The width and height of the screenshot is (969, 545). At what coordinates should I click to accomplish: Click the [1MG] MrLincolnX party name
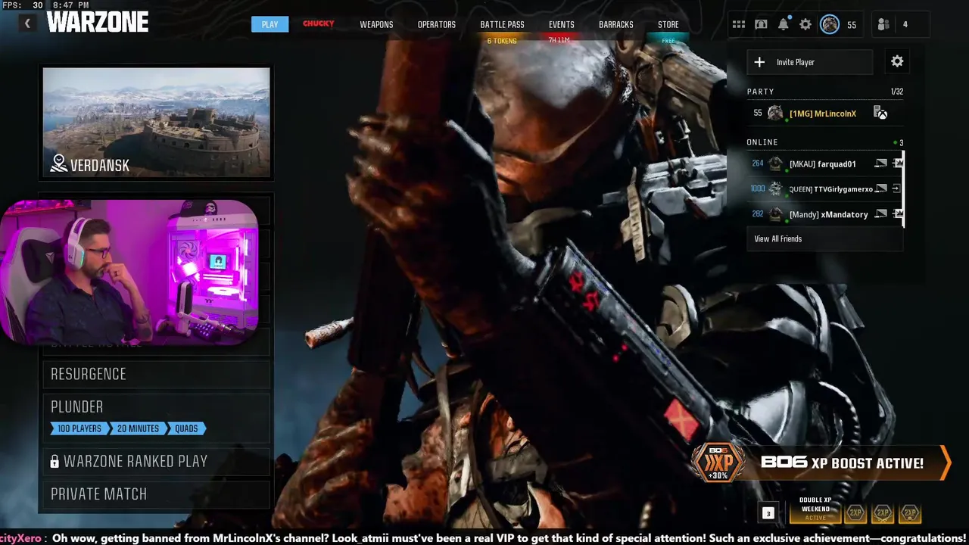point(823,114)
